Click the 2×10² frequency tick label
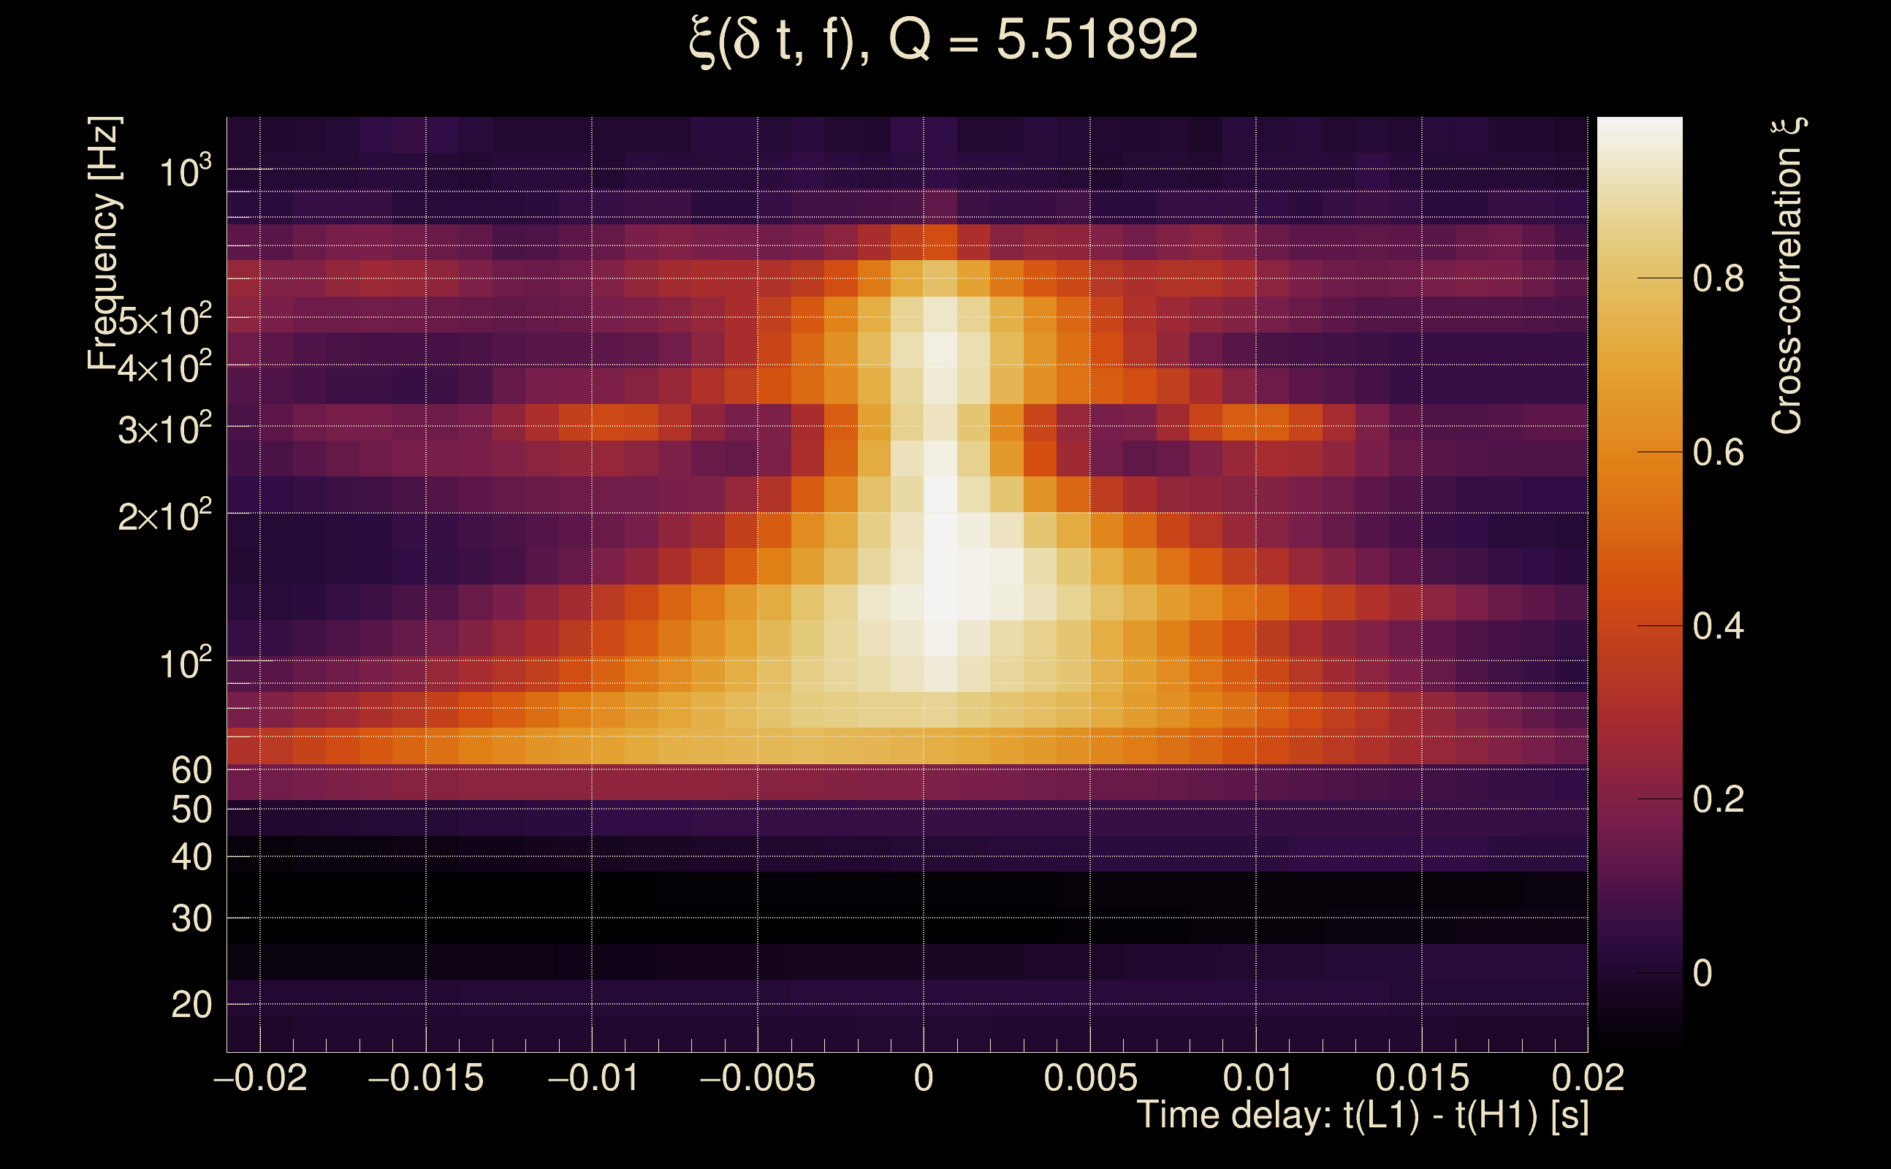This screenshot has height=1169, width=1891. click(164, 516)
